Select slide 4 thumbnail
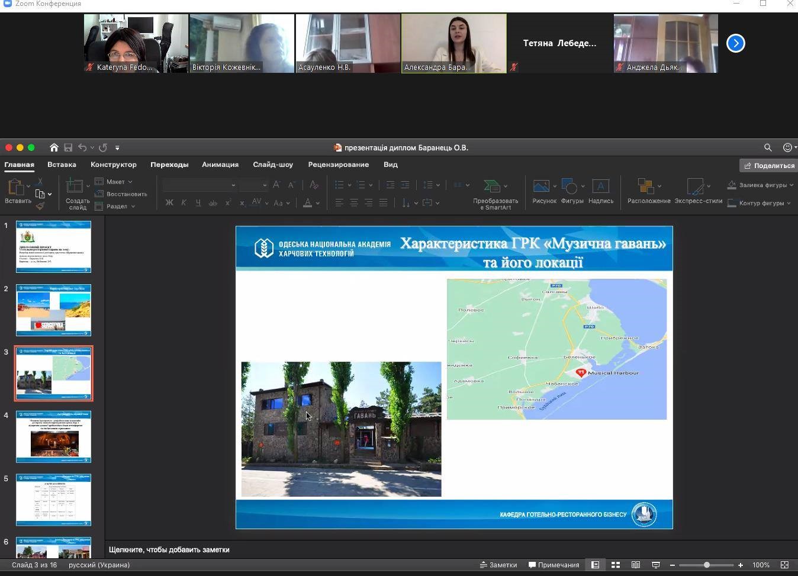The height and width of the screenshot is (576, 798). tap(53, 437)
